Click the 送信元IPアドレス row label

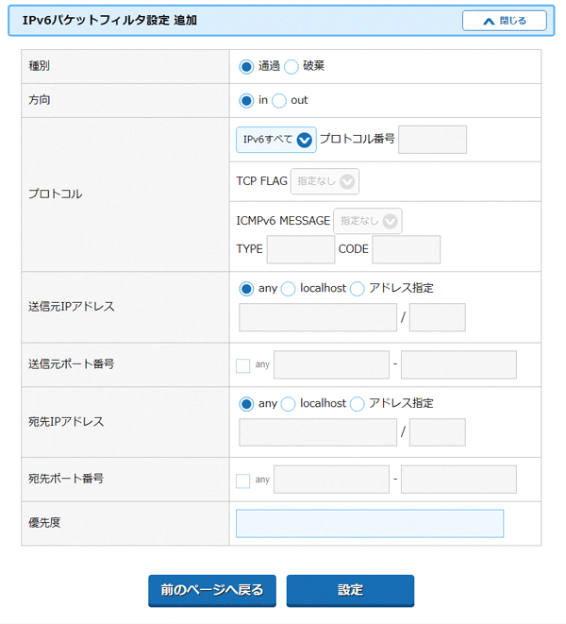coord(71,307)
